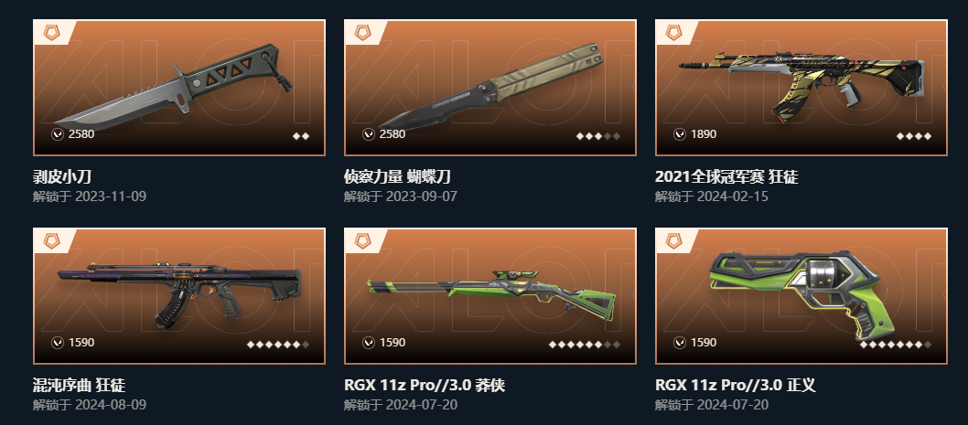Click the badge icon on 混沌序曲 狂徒 card

point(52,241)
